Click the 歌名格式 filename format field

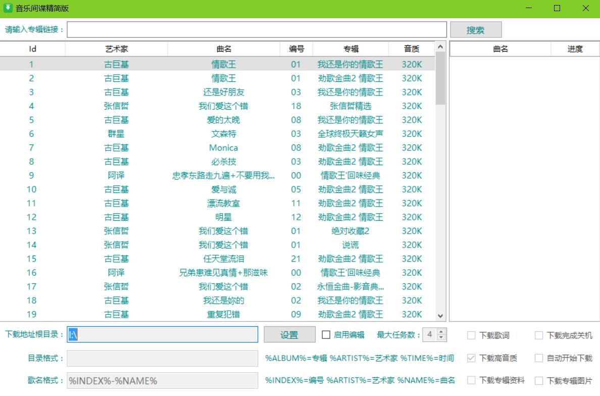(x=162, y=380)
